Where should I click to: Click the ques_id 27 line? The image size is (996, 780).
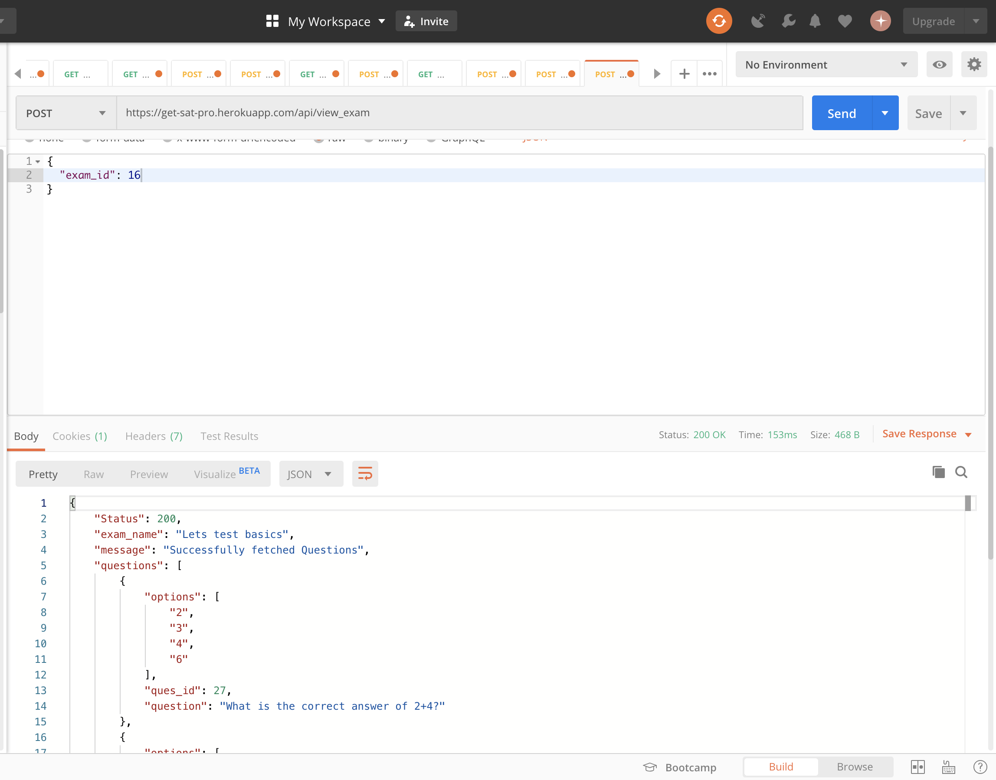(188, 690)
